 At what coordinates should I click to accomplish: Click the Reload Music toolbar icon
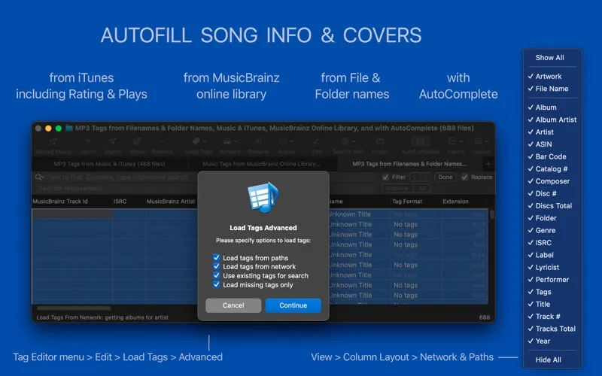click(53, 141)
